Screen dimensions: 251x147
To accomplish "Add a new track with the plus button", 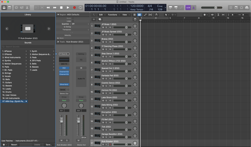I will pos(94,19).
